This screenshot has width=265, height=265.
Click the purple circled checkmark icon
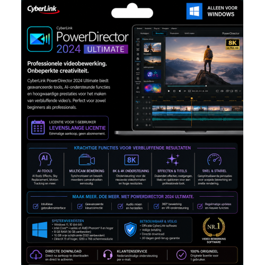[x=181, y=255]
